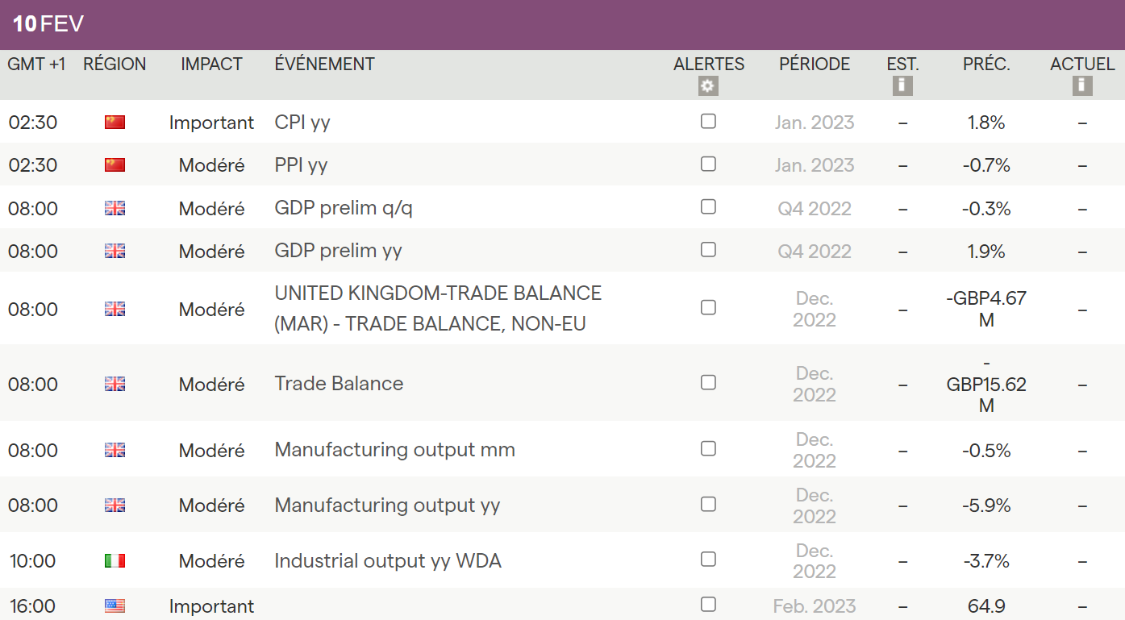The height and width of the screenshot is (620, 1125).
Task: Click the 10 FEV date header
Action: coord(48,24)
